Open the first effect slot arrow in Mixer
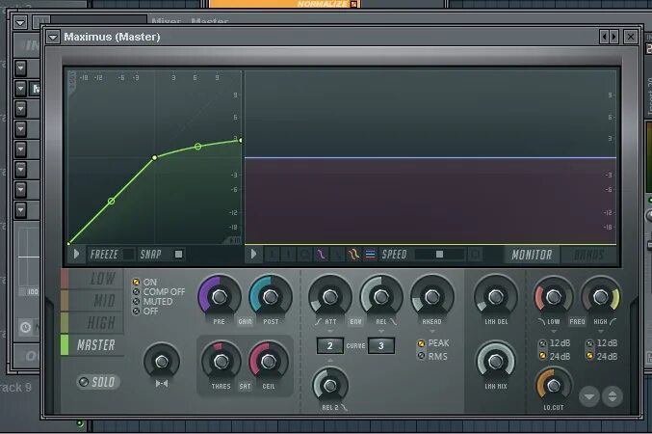 (x=20, y=68)
